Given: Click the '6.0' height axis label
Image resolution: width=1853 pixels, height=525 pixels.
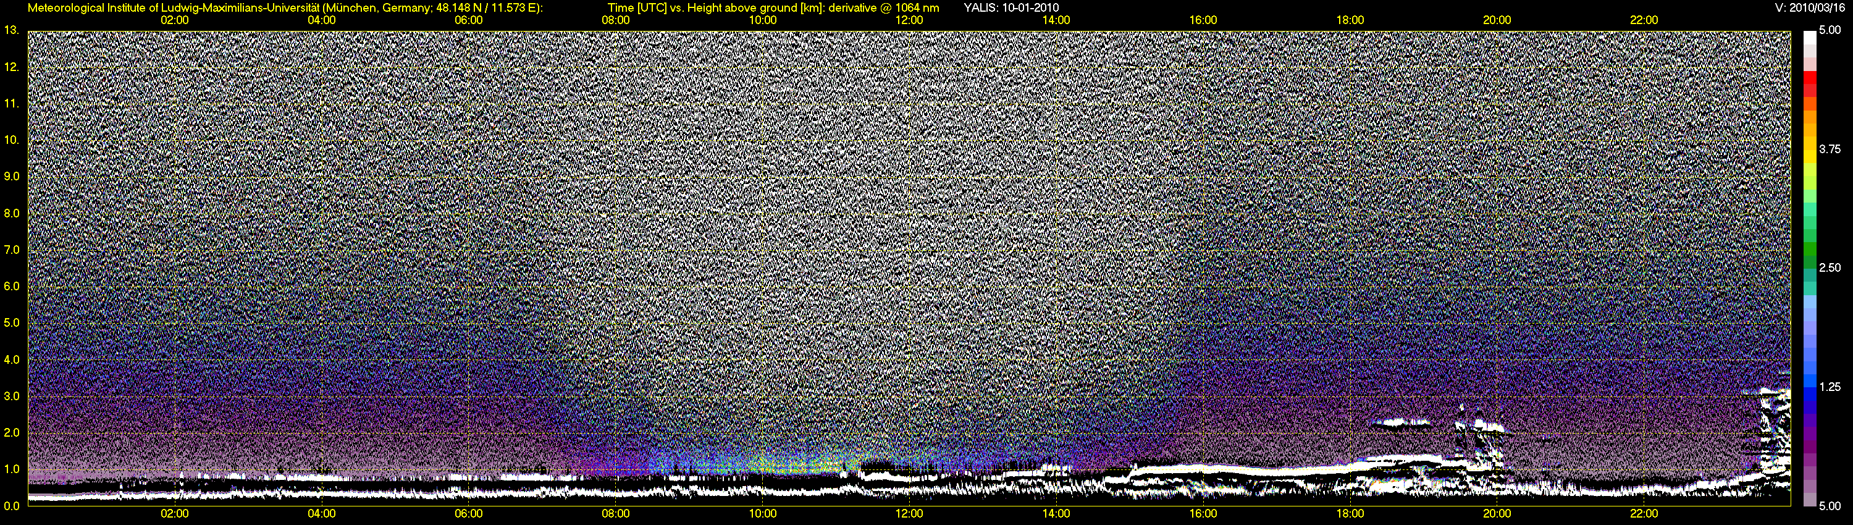Looking at the screenshot, I should (11, 286).
